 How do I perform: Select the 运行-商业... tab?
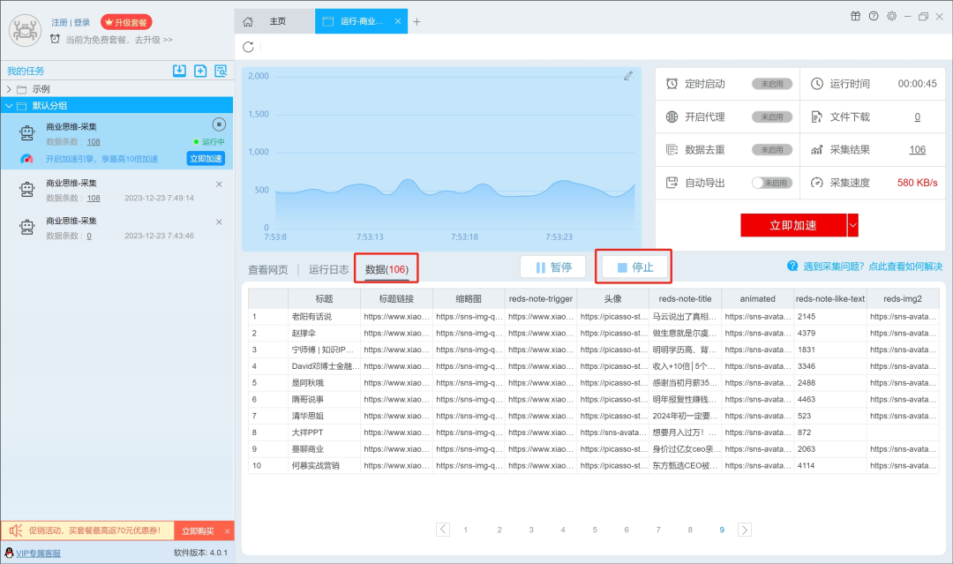[x=361, y=21]
